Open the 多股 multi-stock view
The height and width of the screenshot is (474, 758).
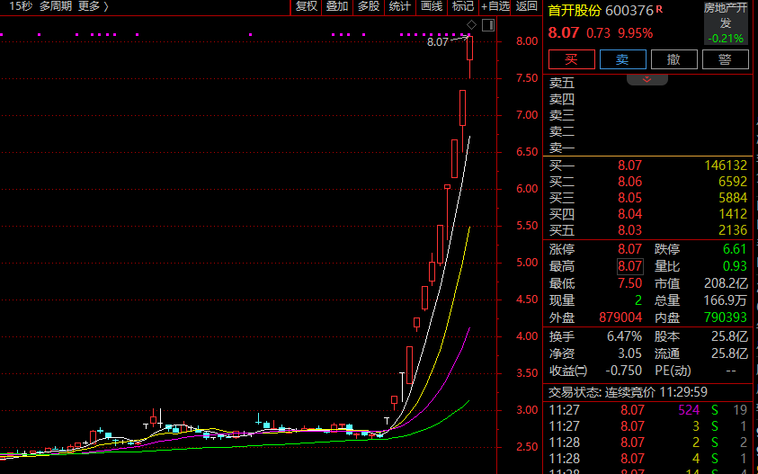coord(369,7)
